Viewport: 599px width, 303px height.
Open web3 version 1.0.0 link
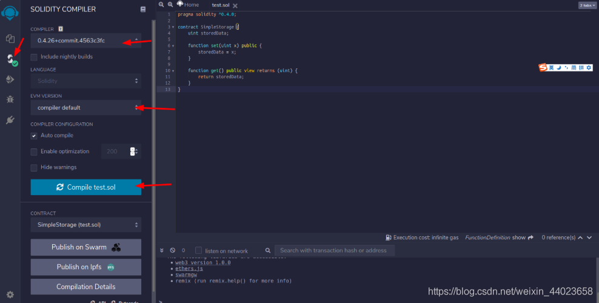click(x=203, y=262)
